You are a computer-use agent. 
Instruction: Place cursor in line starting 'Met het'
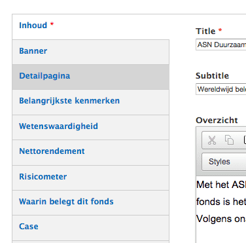(221, 185)
